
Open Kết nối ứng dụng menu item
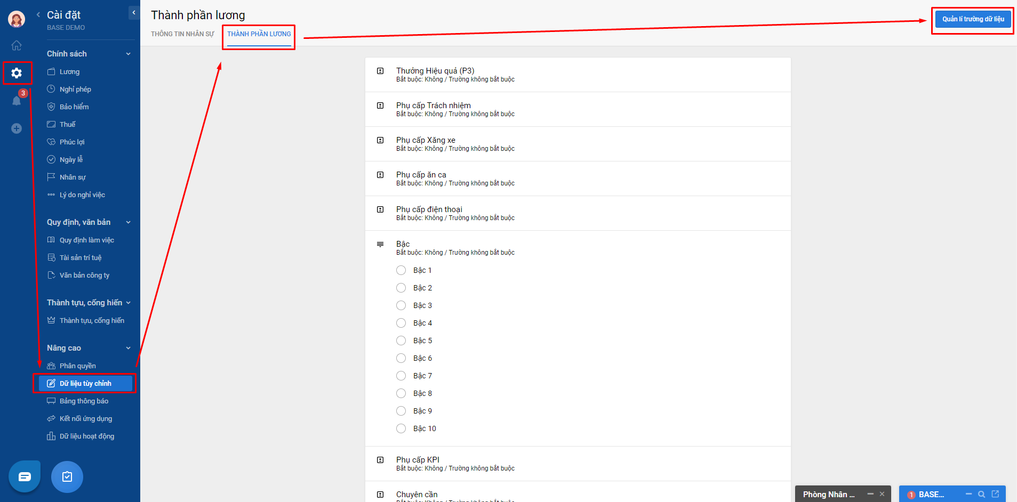[x=85, y=418]
